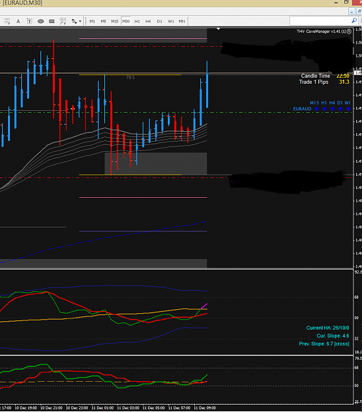Click the Current HA: 26/10/0 text
Viewport: 362px width, 412px height.
point(328,328)
